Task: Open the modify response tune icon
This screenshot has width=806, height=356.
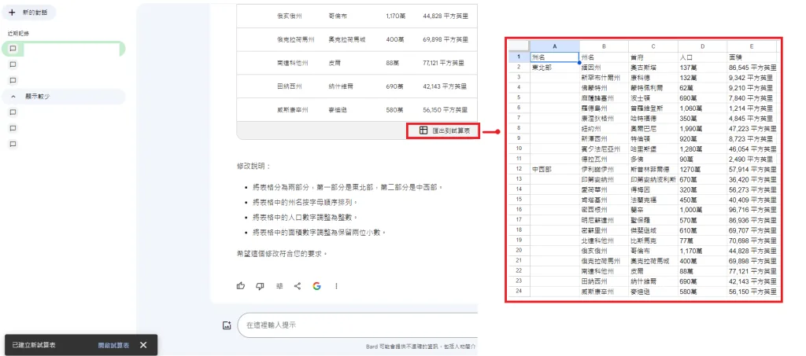Action: pos(279,286)
